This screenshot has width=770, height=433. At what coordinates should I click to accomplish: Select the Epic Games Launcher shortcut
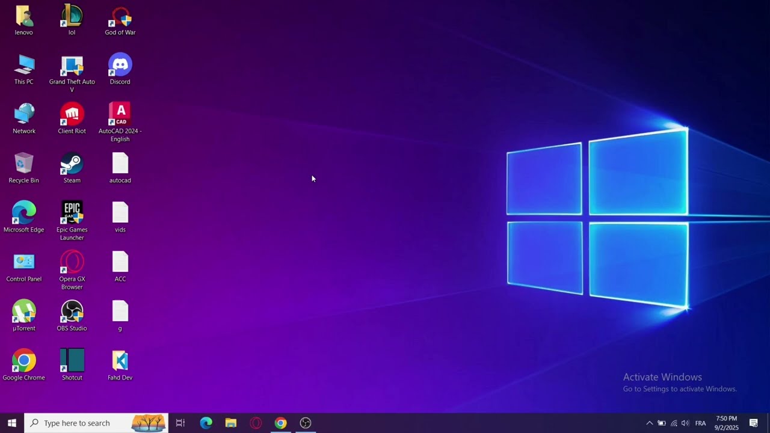coord(72,222)
